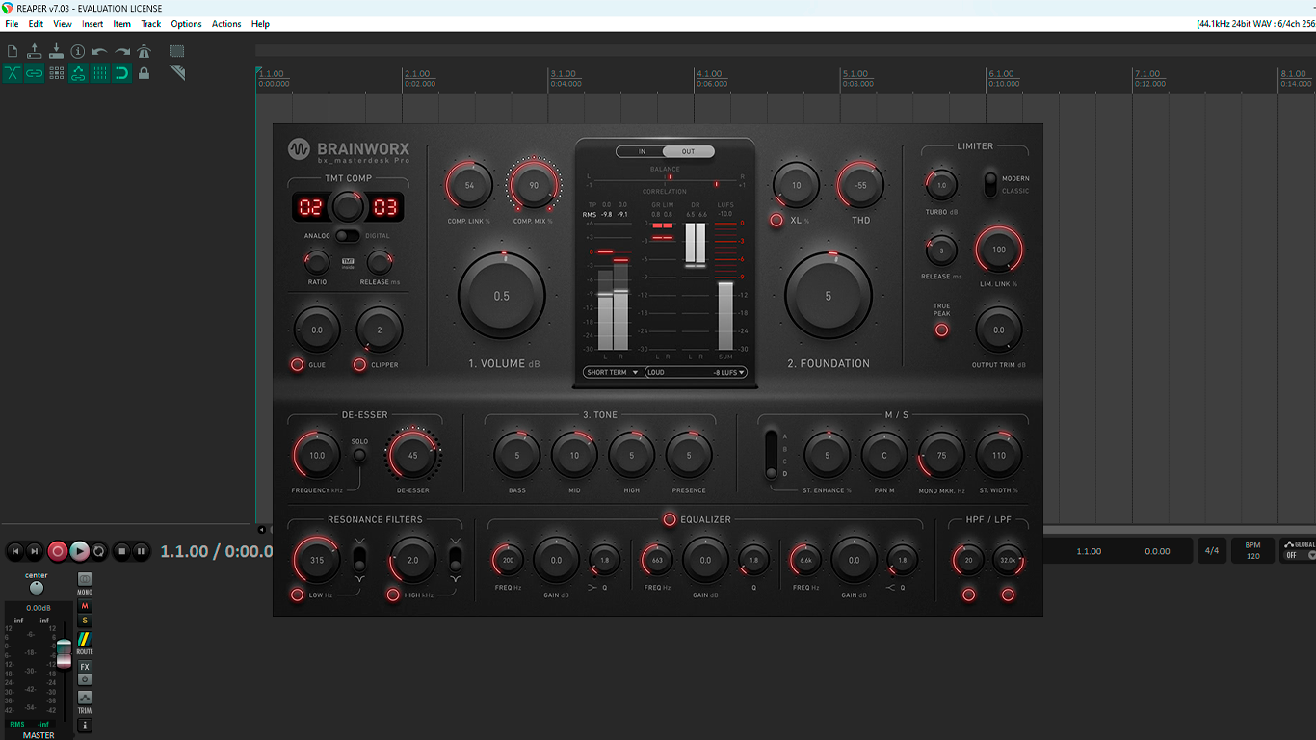
Task: Open the Actions menu
Action: click(x=226, y=23)
